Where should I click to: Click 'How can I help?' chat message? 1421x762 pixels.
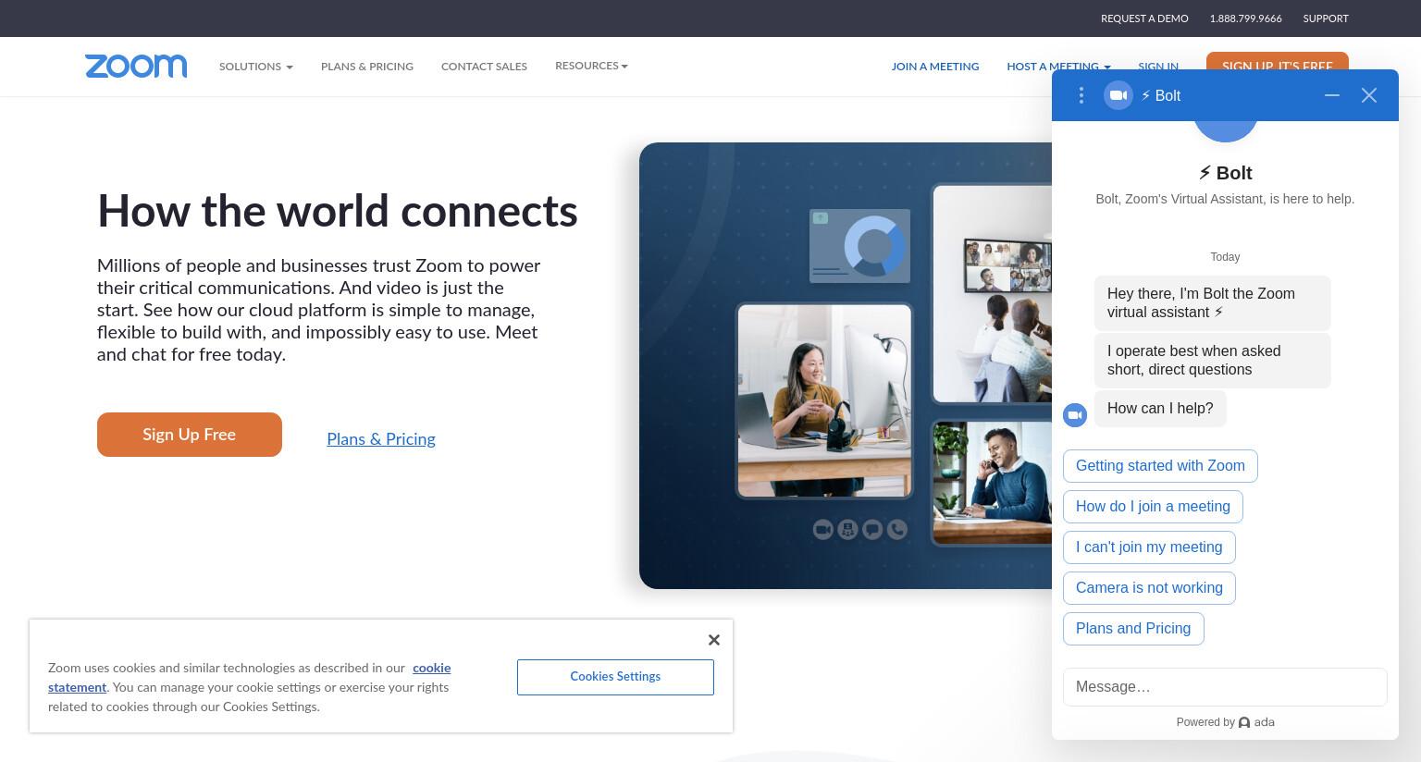(1160, 409)
